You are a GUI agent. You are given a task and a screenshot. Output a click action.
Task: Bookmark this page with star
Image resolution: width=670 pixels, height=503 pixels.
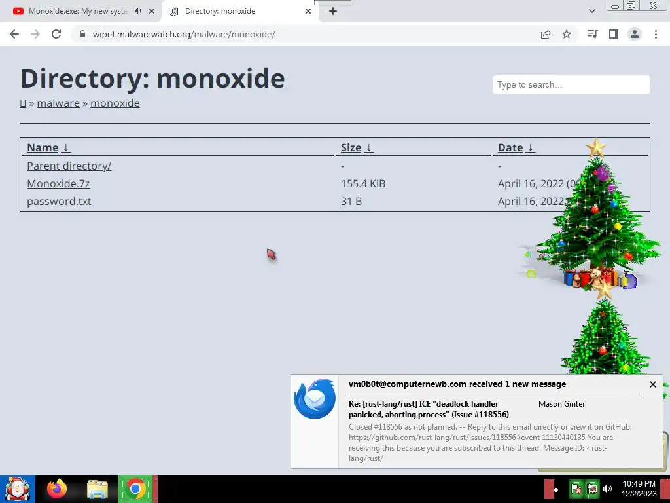(x=567, y=34)
